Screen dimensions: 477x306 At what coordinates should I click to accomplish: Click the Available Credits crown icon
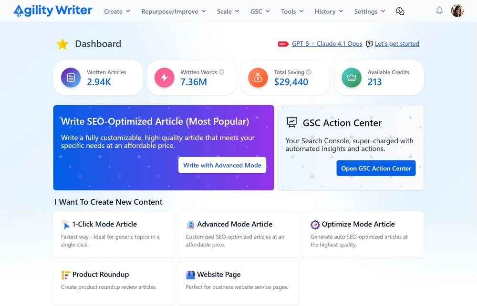pyautogui.click(x=352, y=78)
